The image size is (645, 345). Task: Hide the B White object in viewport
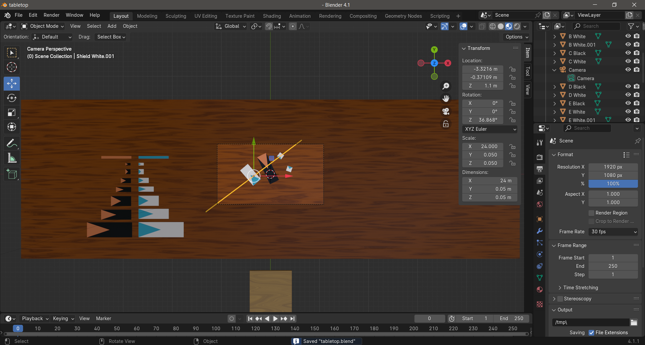(628, 36)
